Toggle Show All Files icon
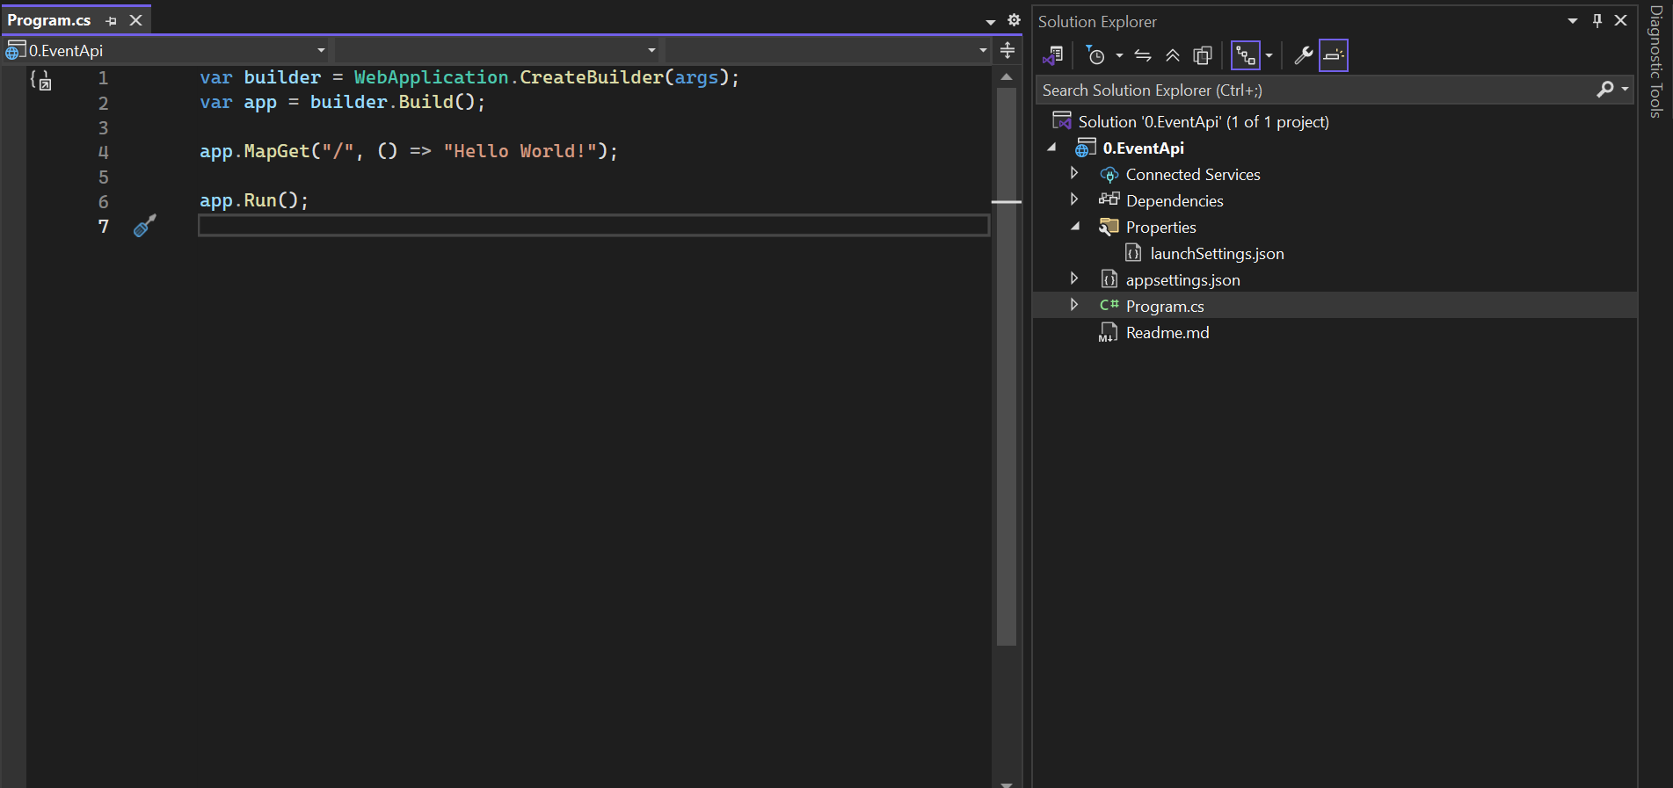The width and height of the screenshot is (1673, 788). click(x=1203, y=55)
